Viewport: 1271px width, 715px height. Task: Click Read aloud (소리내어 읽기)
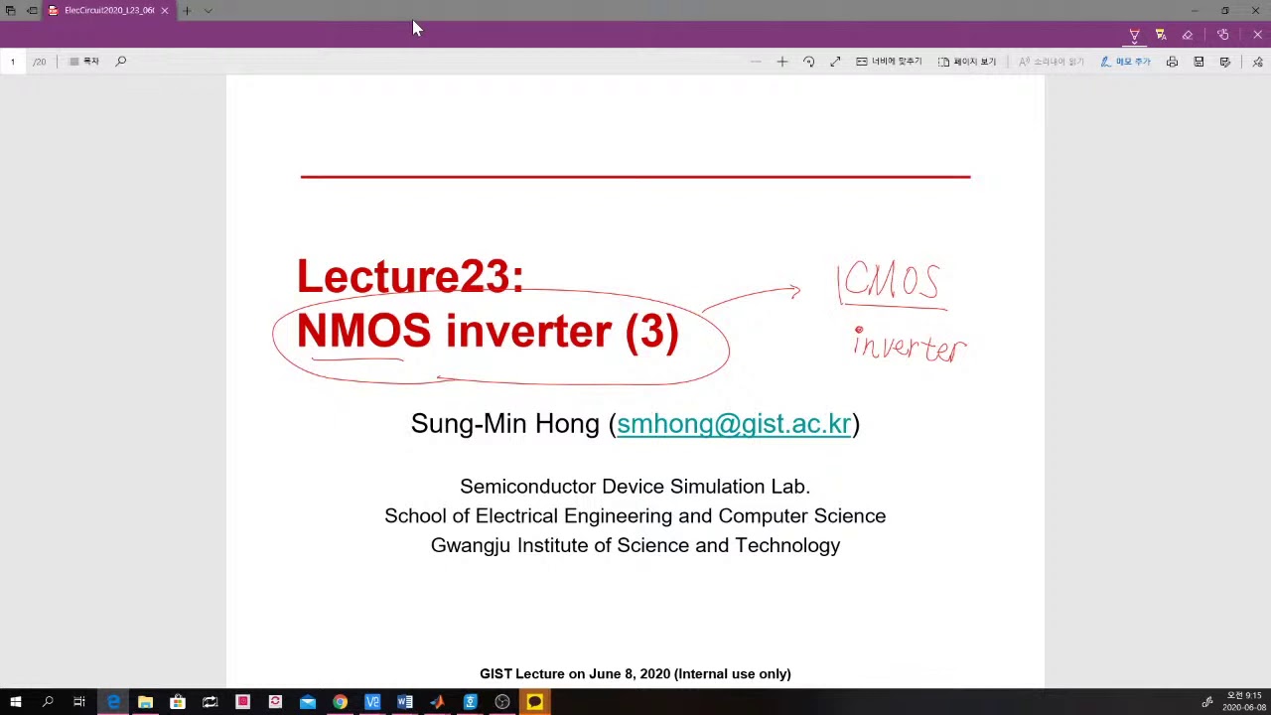point(1051,62)
